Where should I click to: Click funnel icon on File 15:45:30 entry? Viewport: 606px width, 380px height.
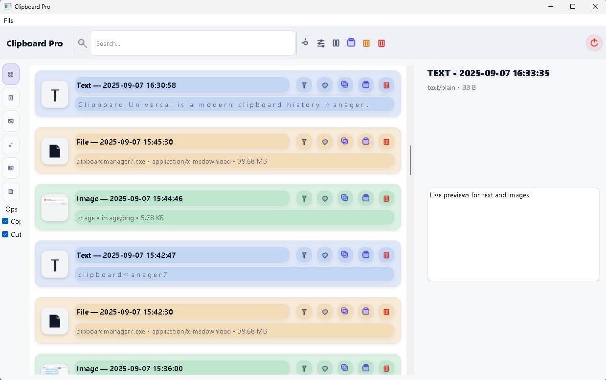pyautogui.click(x=304, y=142)
